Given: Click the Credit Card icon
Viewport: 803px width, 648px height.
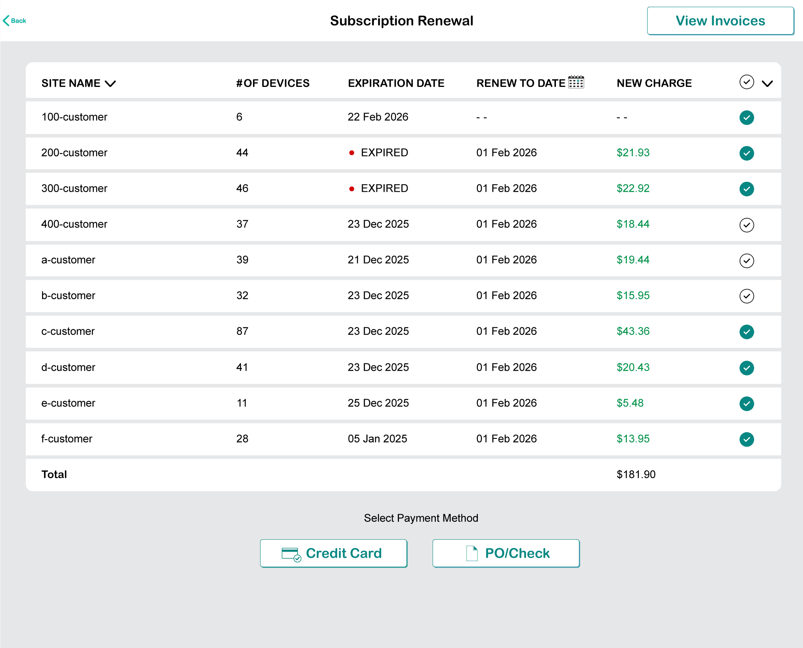Looking at the screenshot, I should pos(291,554).
